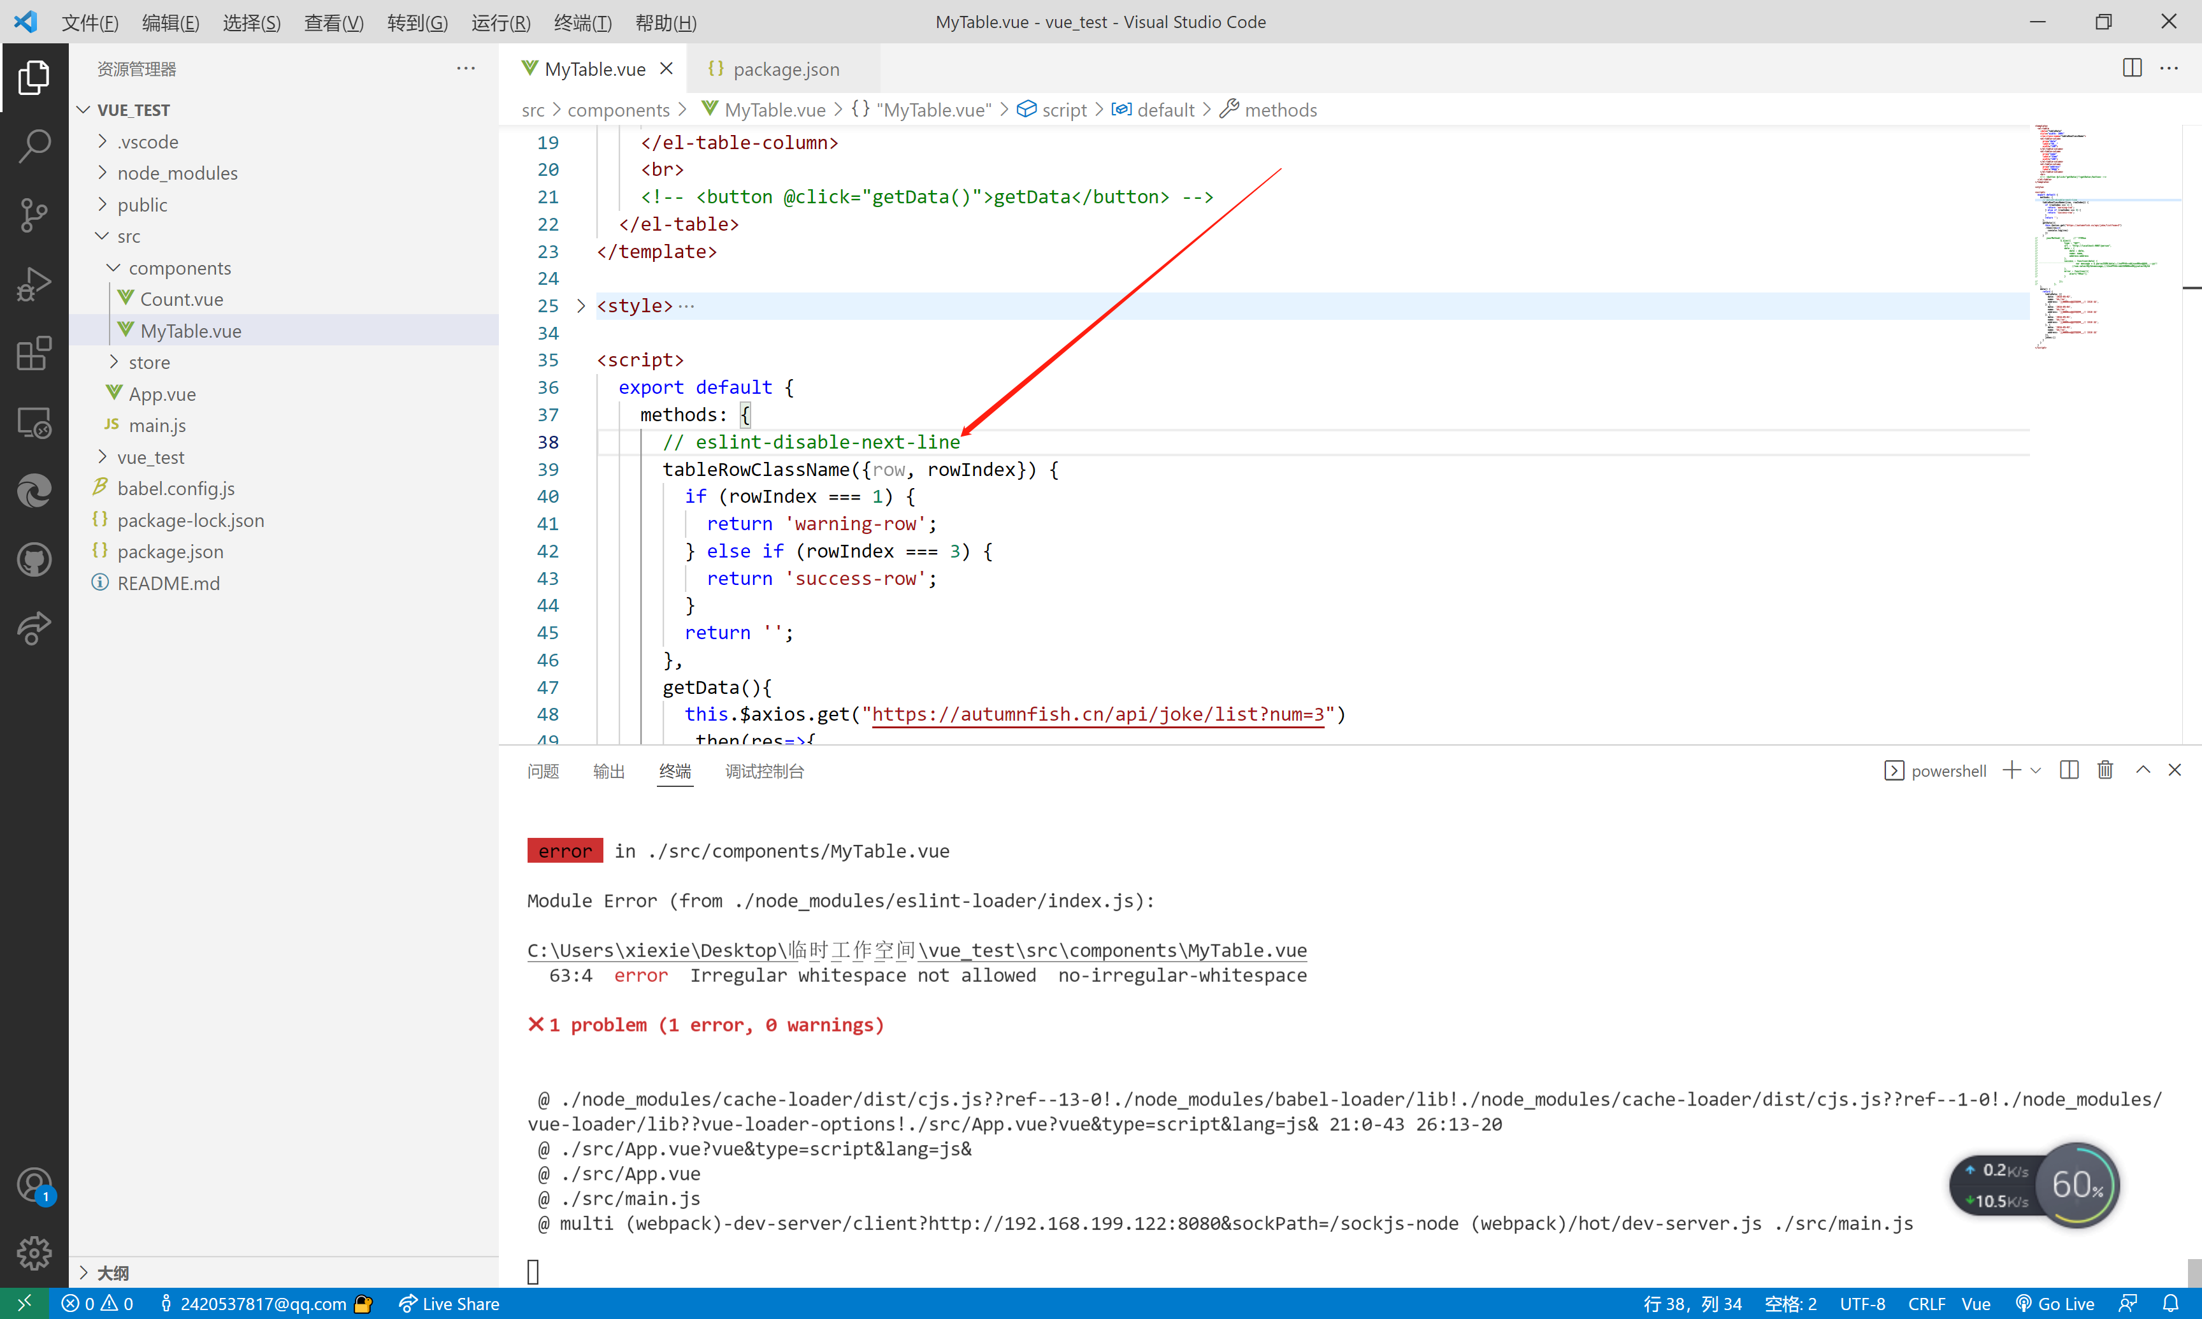Open the Manage gear icon
Screen dimensions: 2202x1319
click(34, 1253)
